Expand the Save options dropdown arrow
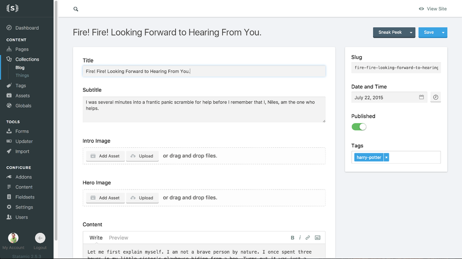The width and height of the screenshot is (462, 259). click(x=443, y=33)
